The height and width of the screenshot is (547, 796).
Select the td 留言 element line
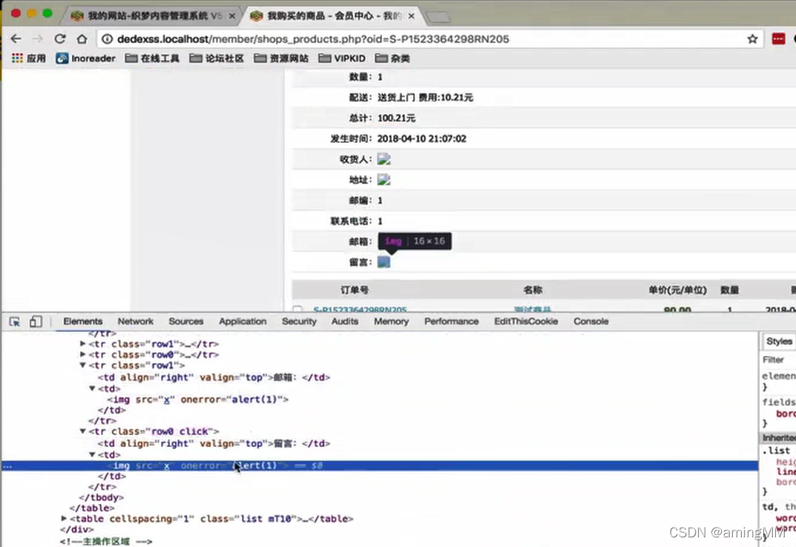click(x=214, y=443)
